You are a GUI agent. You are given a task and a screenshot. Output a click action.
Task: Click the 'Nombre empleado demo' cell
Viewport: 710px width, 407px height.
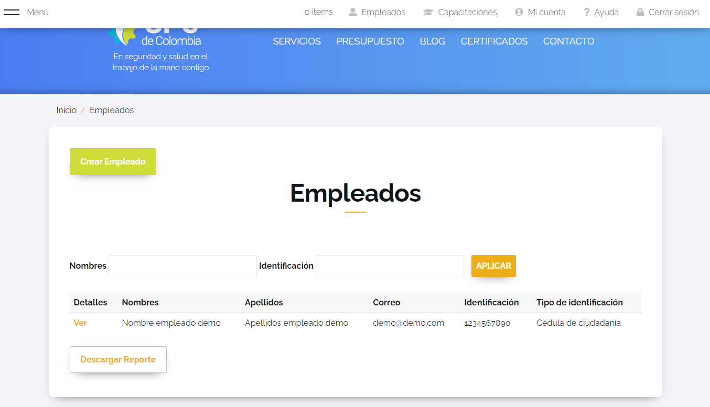click(x=171, y=323)
